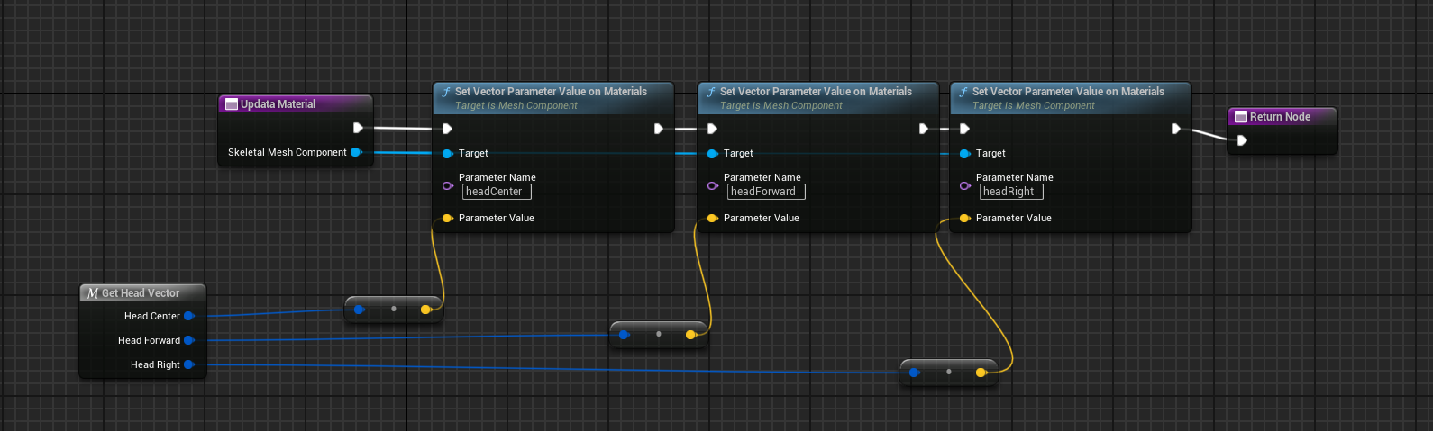Viewport: 1433px width, 431px height.
Task: Click the Head Center output pin
Action: pyautogui.click(x=188, y=316)
